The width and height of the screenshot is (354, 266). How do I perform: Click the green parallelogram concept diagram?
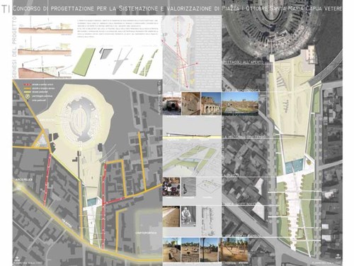pyautogui.click(x=84, y=61)
